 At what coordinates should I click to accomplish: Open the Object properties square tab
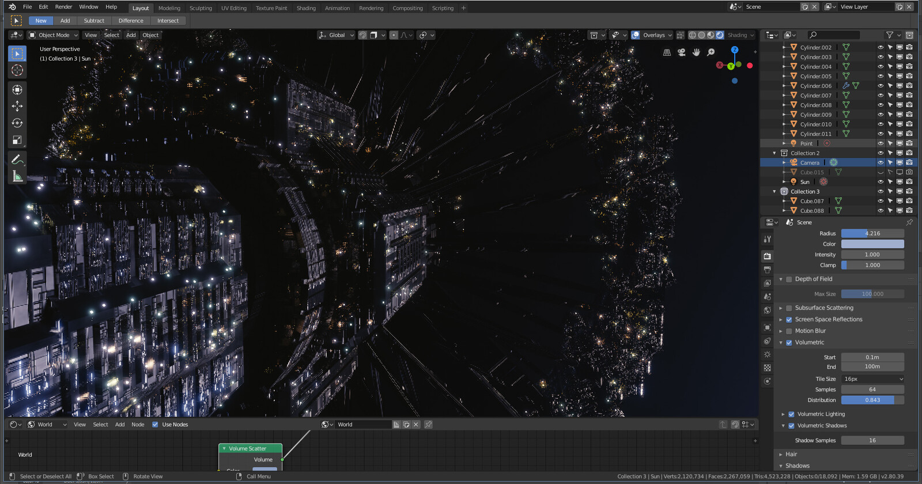tap(767, 327)
